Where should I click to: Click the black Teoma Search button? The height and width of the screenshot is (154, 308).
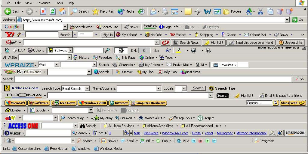tap(223, 96)
